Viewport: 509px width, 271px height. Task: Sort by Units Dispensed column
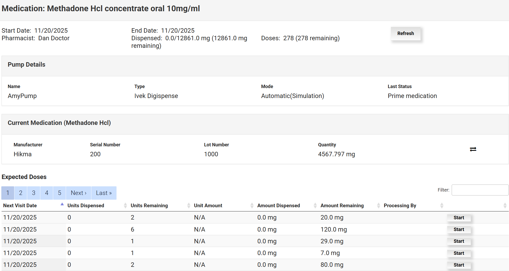click(x=86, y=206)
